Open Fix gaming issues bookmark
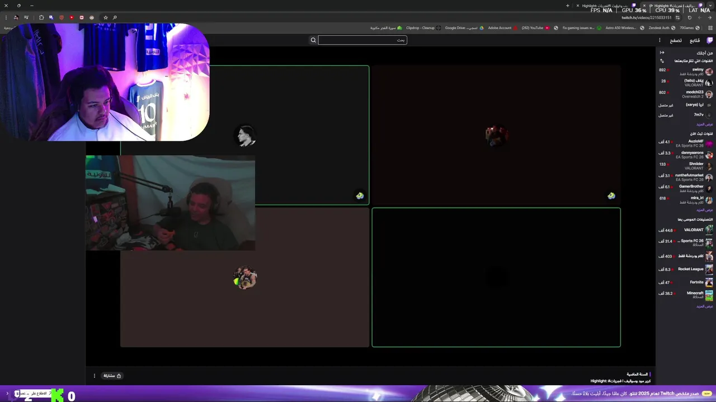The height and width of the screenshot is (402, 716). point(582,27)
